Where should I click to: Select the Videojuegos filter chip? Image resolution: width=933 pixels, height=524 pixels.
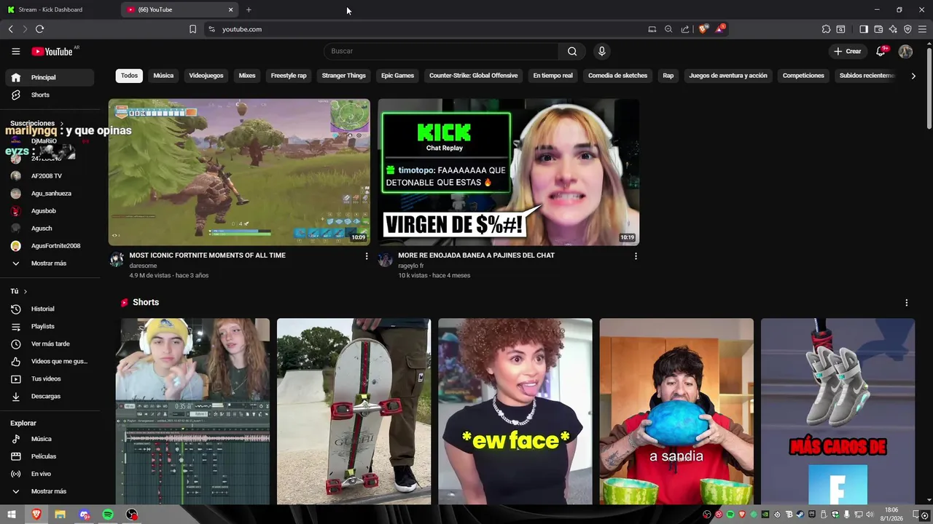pos(206,76)
